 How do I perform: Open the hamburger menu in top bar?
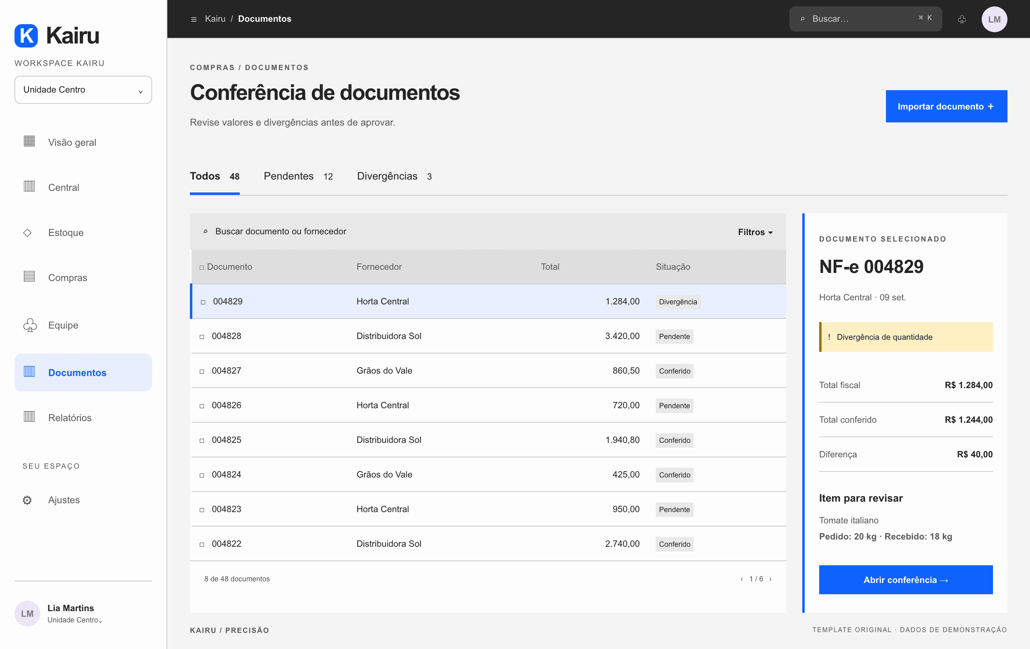(194, 19)
